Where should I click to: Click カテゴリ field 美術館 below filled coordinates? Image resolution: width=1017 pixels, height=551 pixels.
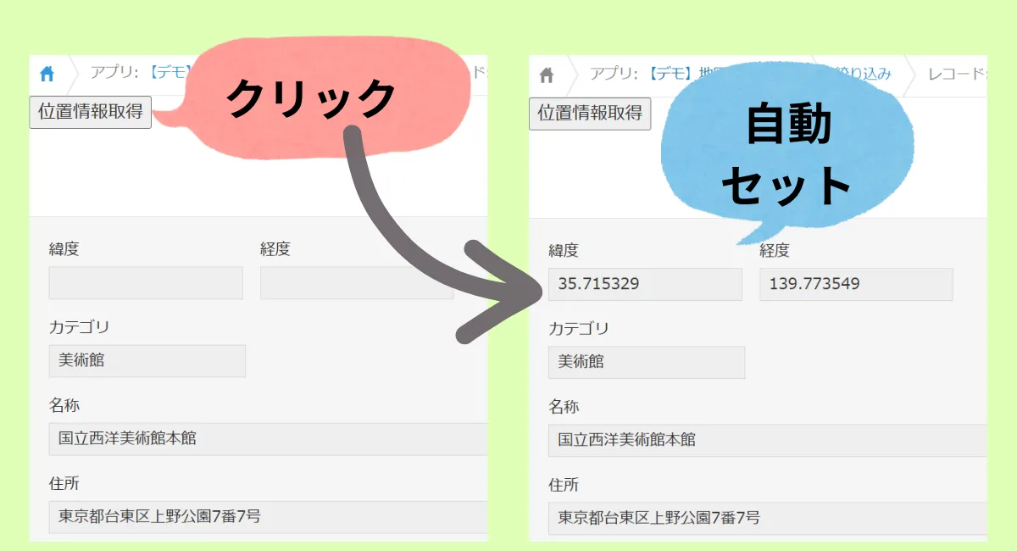pyautogui.click(x=646, y=362)
